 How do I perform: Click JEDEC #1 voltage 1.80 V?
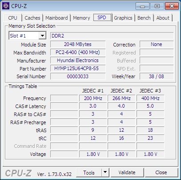pos(93,154)
